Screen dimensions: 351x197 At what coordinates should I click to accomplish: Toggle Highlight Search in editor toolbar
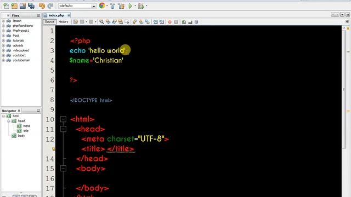[x=121, y=22]
